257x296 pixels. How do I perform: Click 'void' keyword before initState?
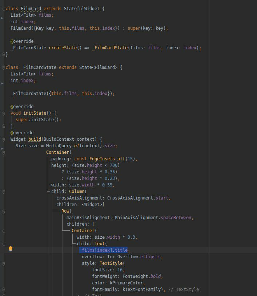click(x=16, y=113)
